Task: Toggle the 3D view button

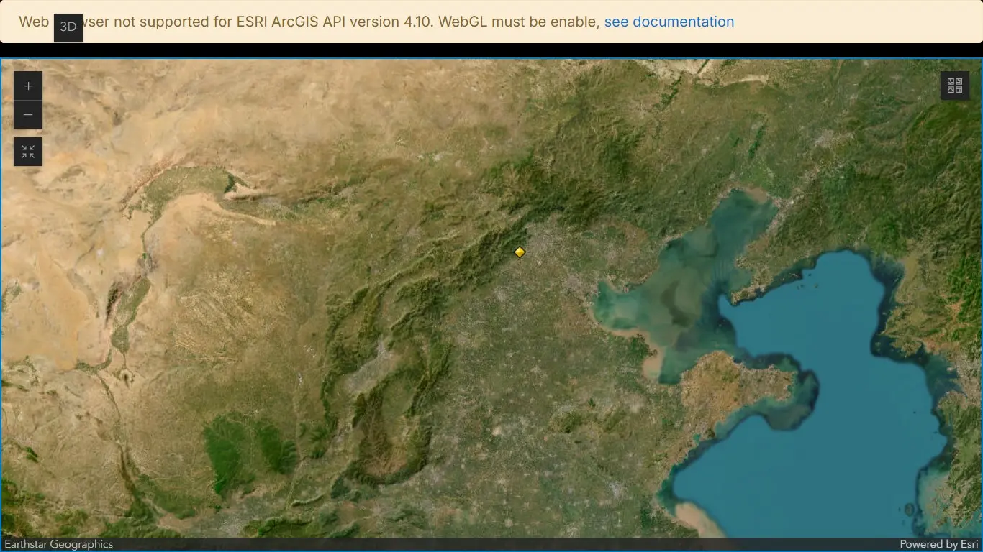Action: click(x=68, y=27)
